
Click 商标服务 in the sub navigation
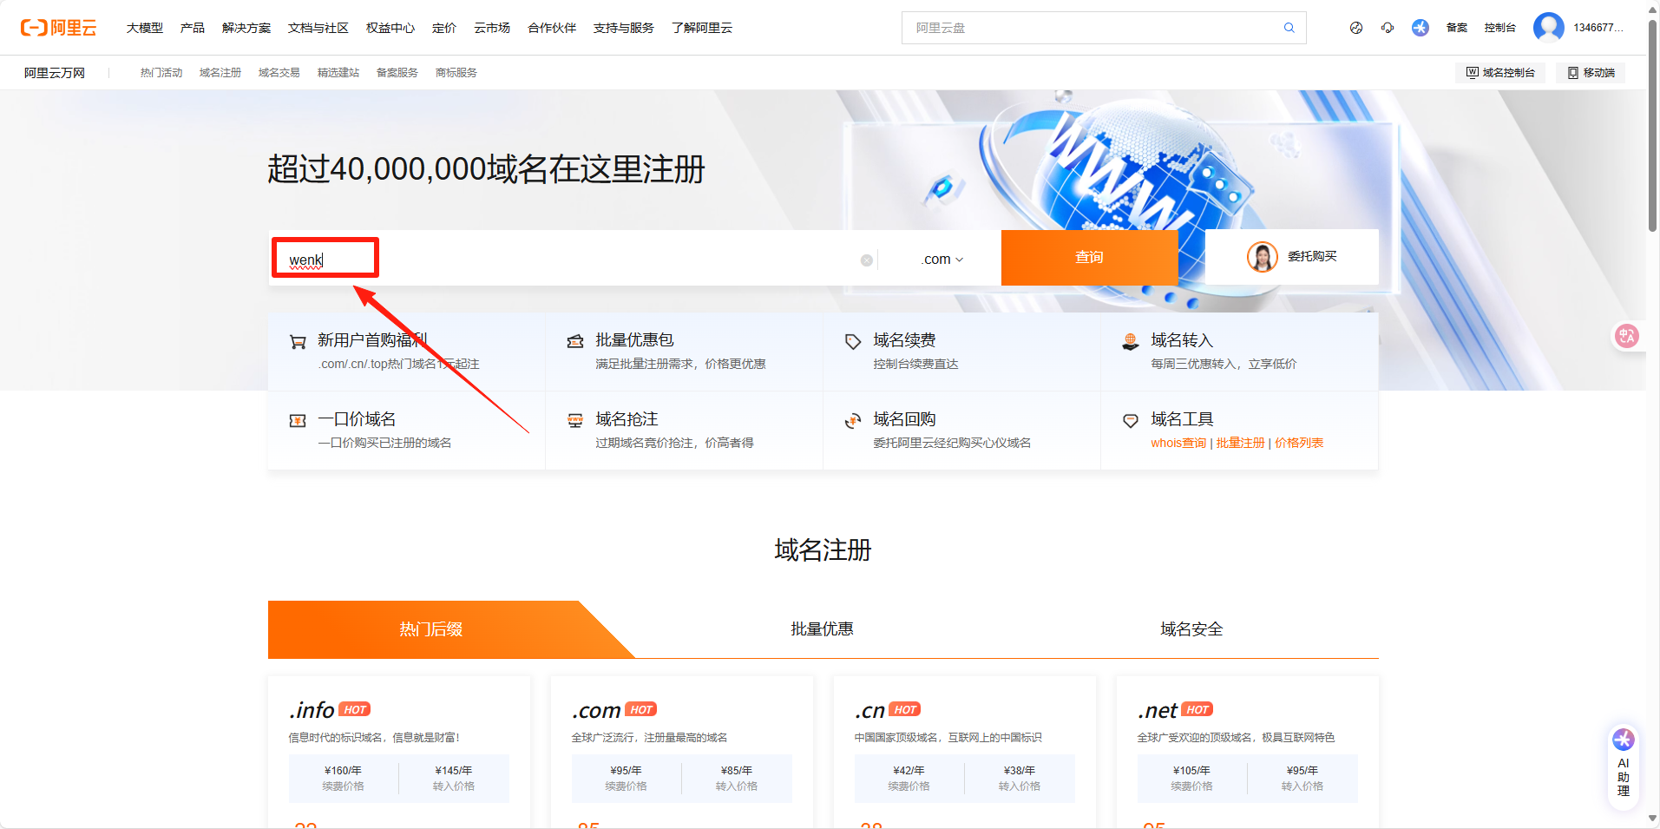(456, 73)
